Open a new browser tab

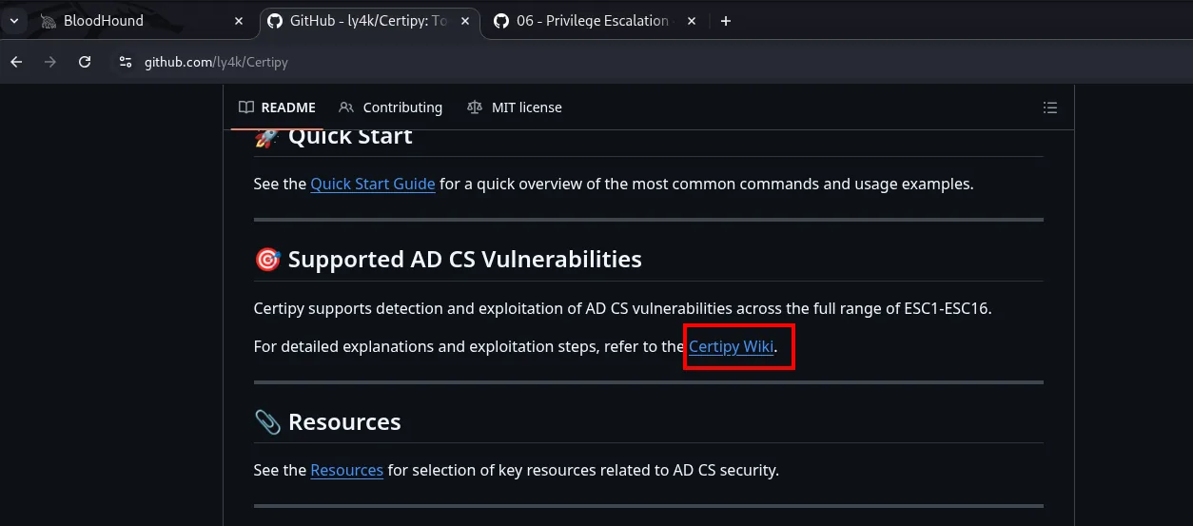[726, 21]
